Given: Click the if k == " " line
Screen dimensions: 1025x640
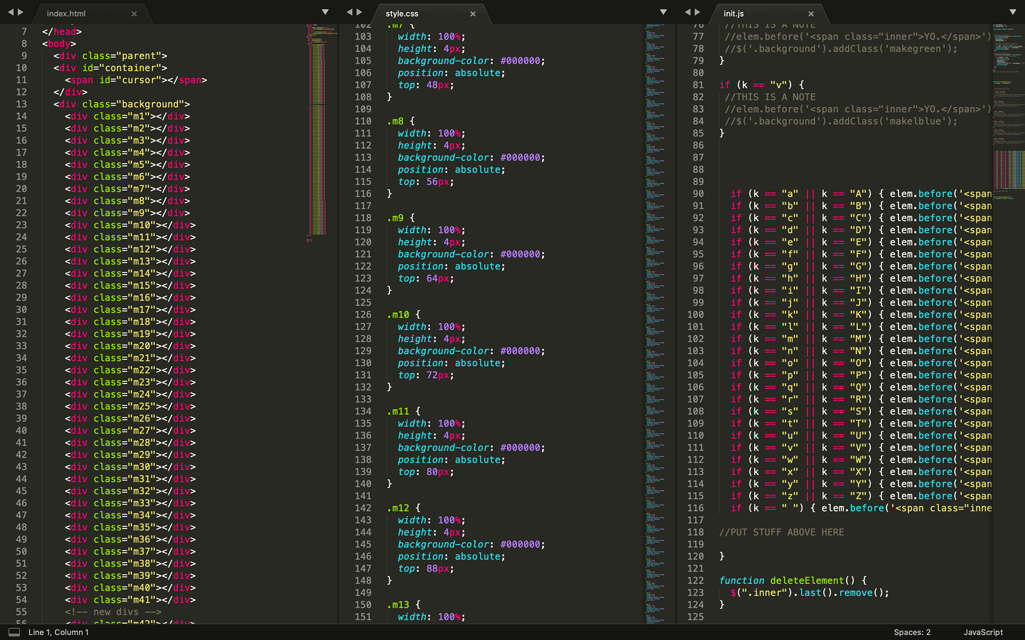Looking at the screenshot, I should [x=861, y=508].
